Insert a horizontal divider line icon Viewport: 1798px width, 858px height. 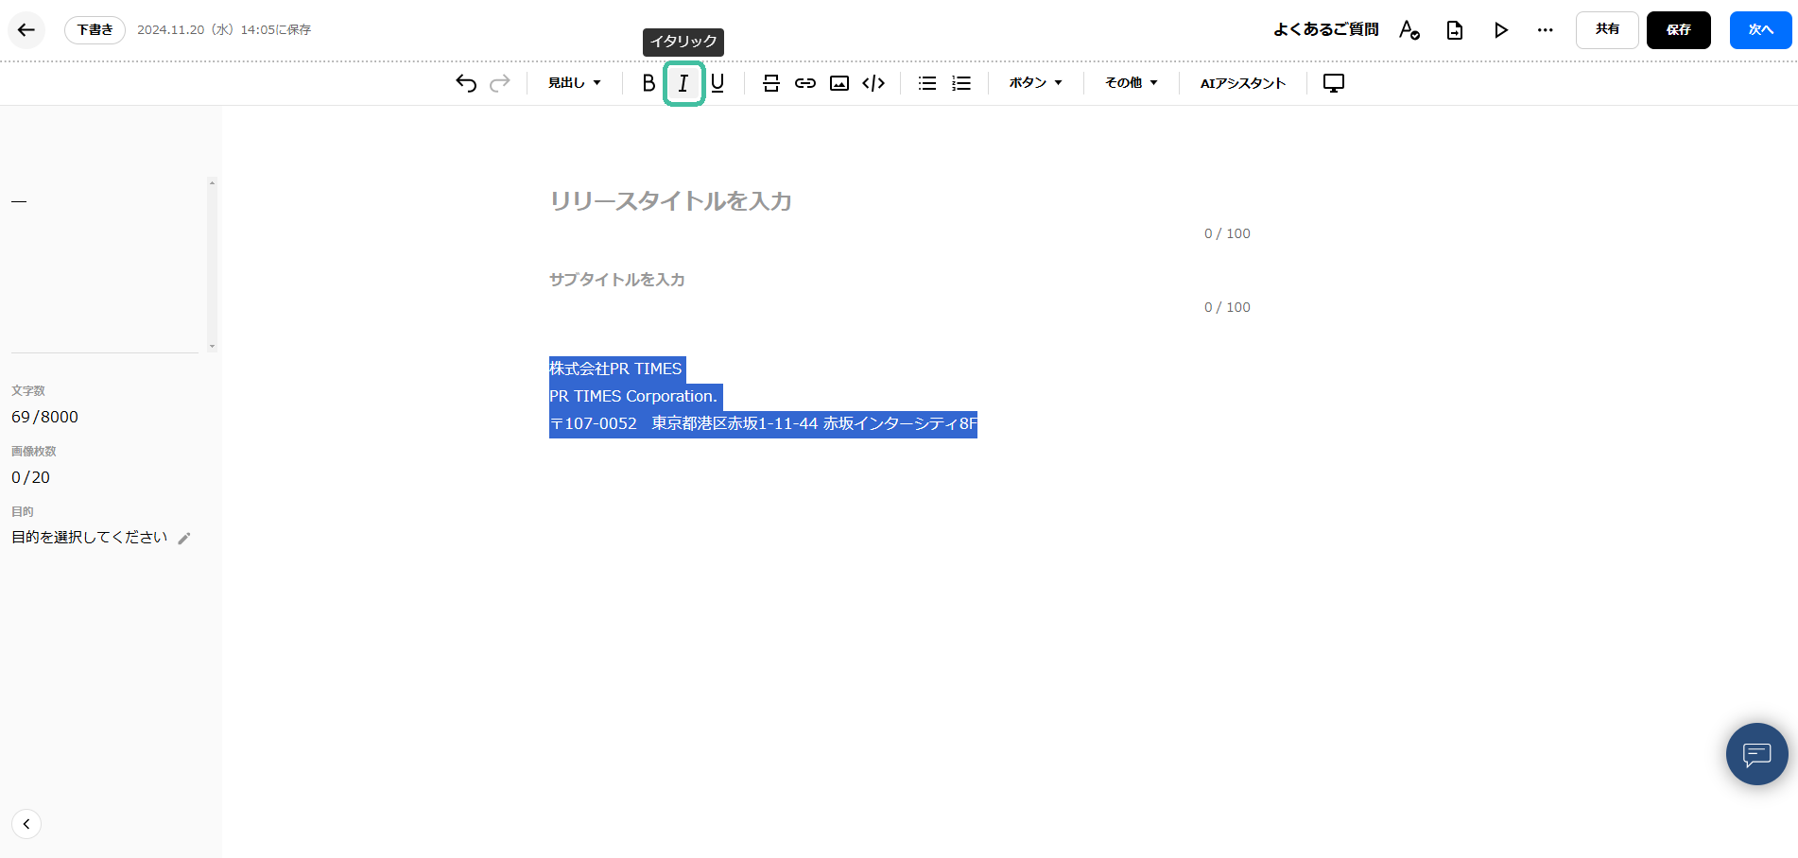click(x=771, y=83)
